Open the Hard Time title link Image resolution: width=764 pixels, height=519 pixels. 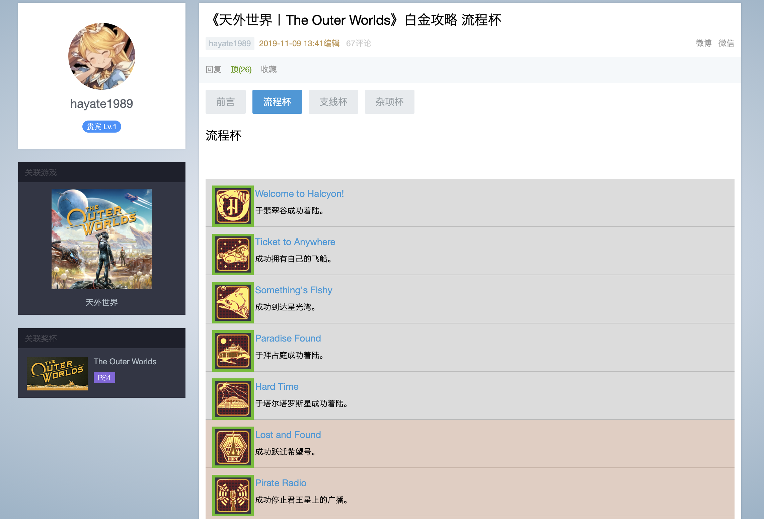coord(277,386)
